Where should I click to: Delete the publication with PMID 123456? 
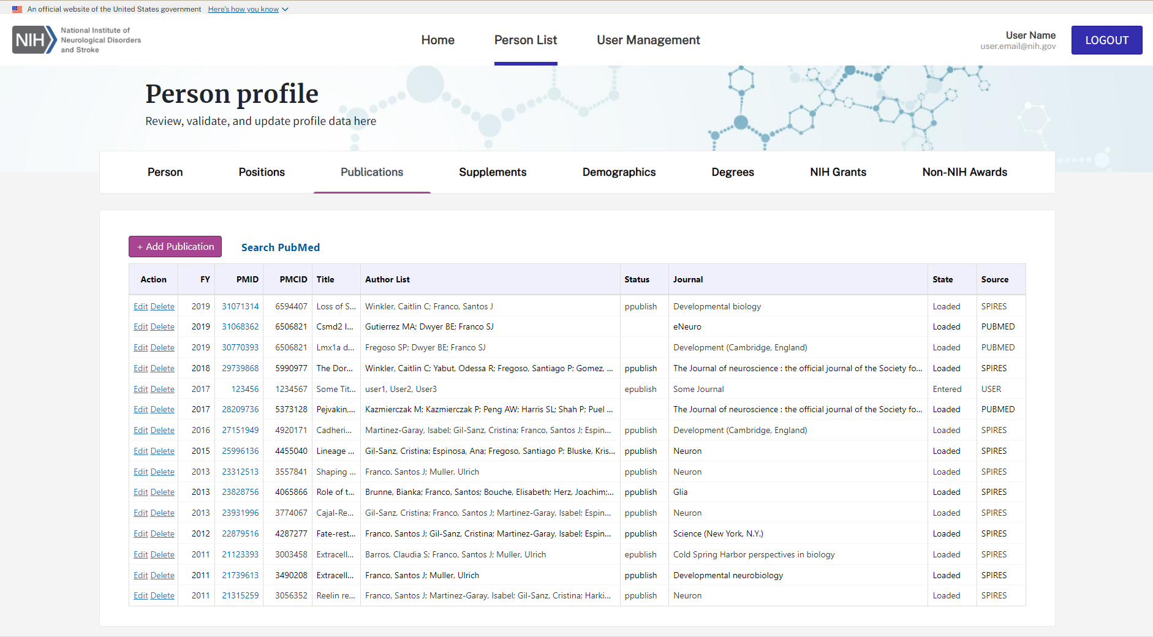pyautogui.click(x=162, y=389)
